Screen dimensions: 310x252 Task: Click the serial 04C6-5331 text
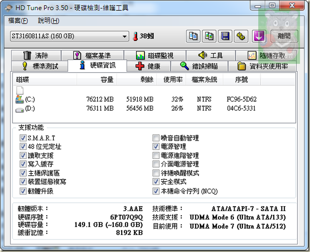pyautogui.click(x=241, y=108)
